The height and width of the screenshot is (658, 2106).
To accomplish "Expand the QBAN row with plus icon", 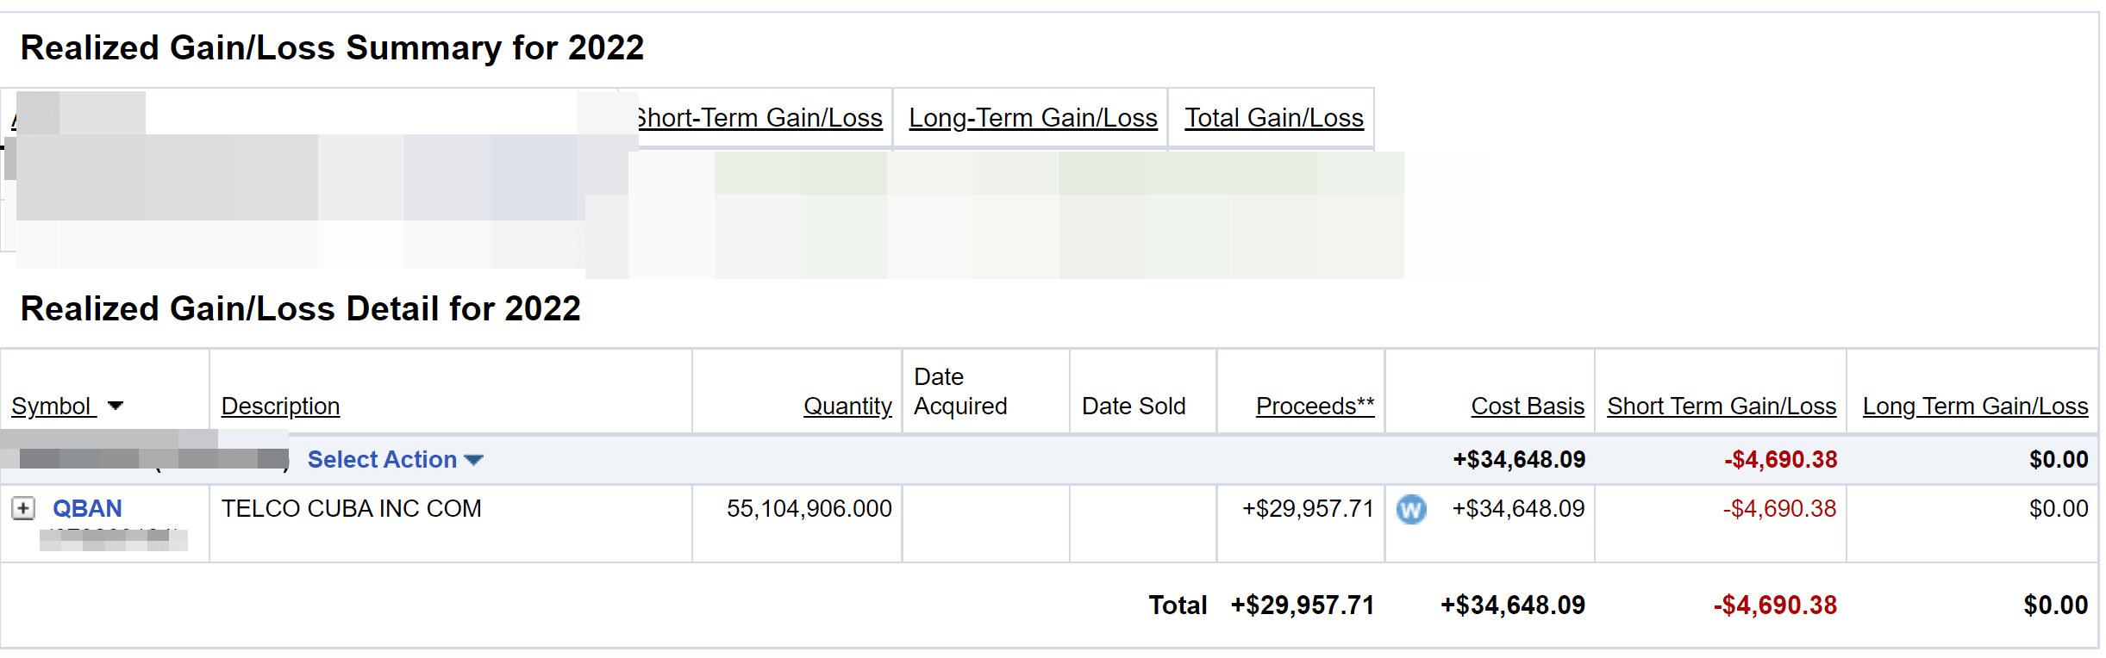I will [x=23, y=508].
